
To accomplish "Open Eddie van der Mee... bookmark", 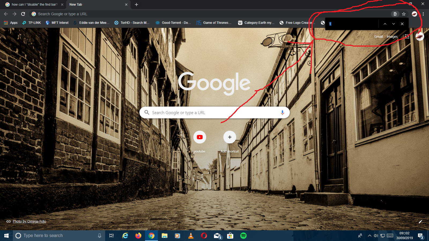I will [91, 23].
